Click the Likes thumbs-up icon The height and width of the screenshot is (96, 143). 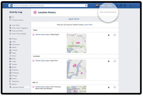[x=10, y=42]
